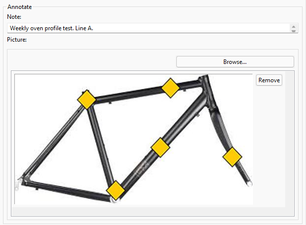Screen dimensions: 306x225
Task: Click the Browse... button to choose a picture
Action: click(x=235, y=62)
